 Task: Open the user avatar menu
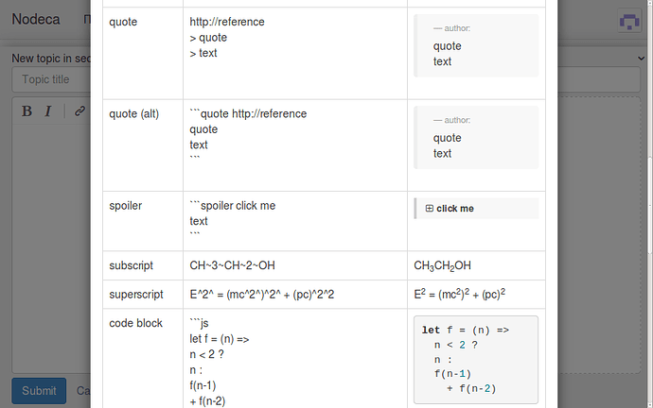point(628,21)
